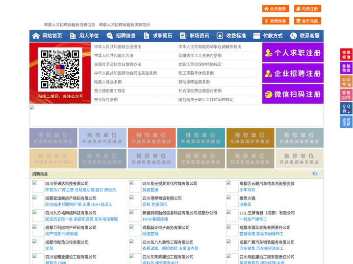Viewport: 353px width, 264px height.
Task: Click the news icon beside 职场资讯
Action: click(x=183, y=36)
